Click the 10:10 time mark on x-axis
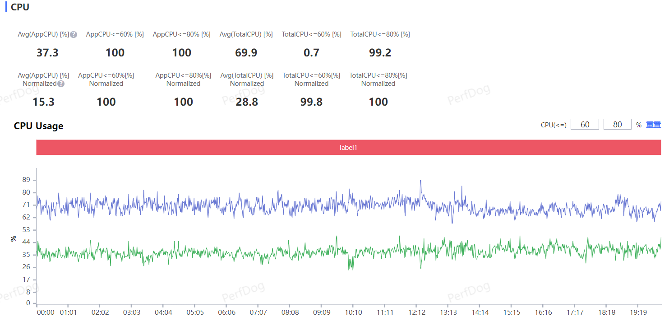Viewport: 669px width, 317px height. (353, 312)
